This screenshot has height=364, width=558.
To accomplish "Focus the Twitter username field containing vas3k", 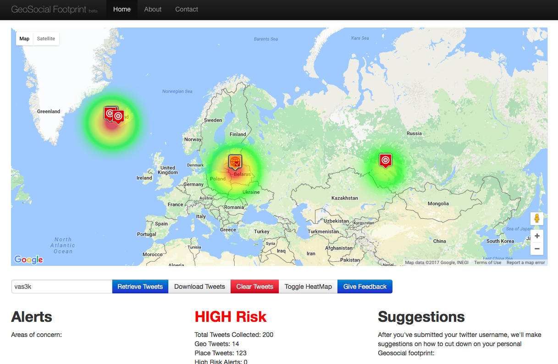I will tap(61, 287).
